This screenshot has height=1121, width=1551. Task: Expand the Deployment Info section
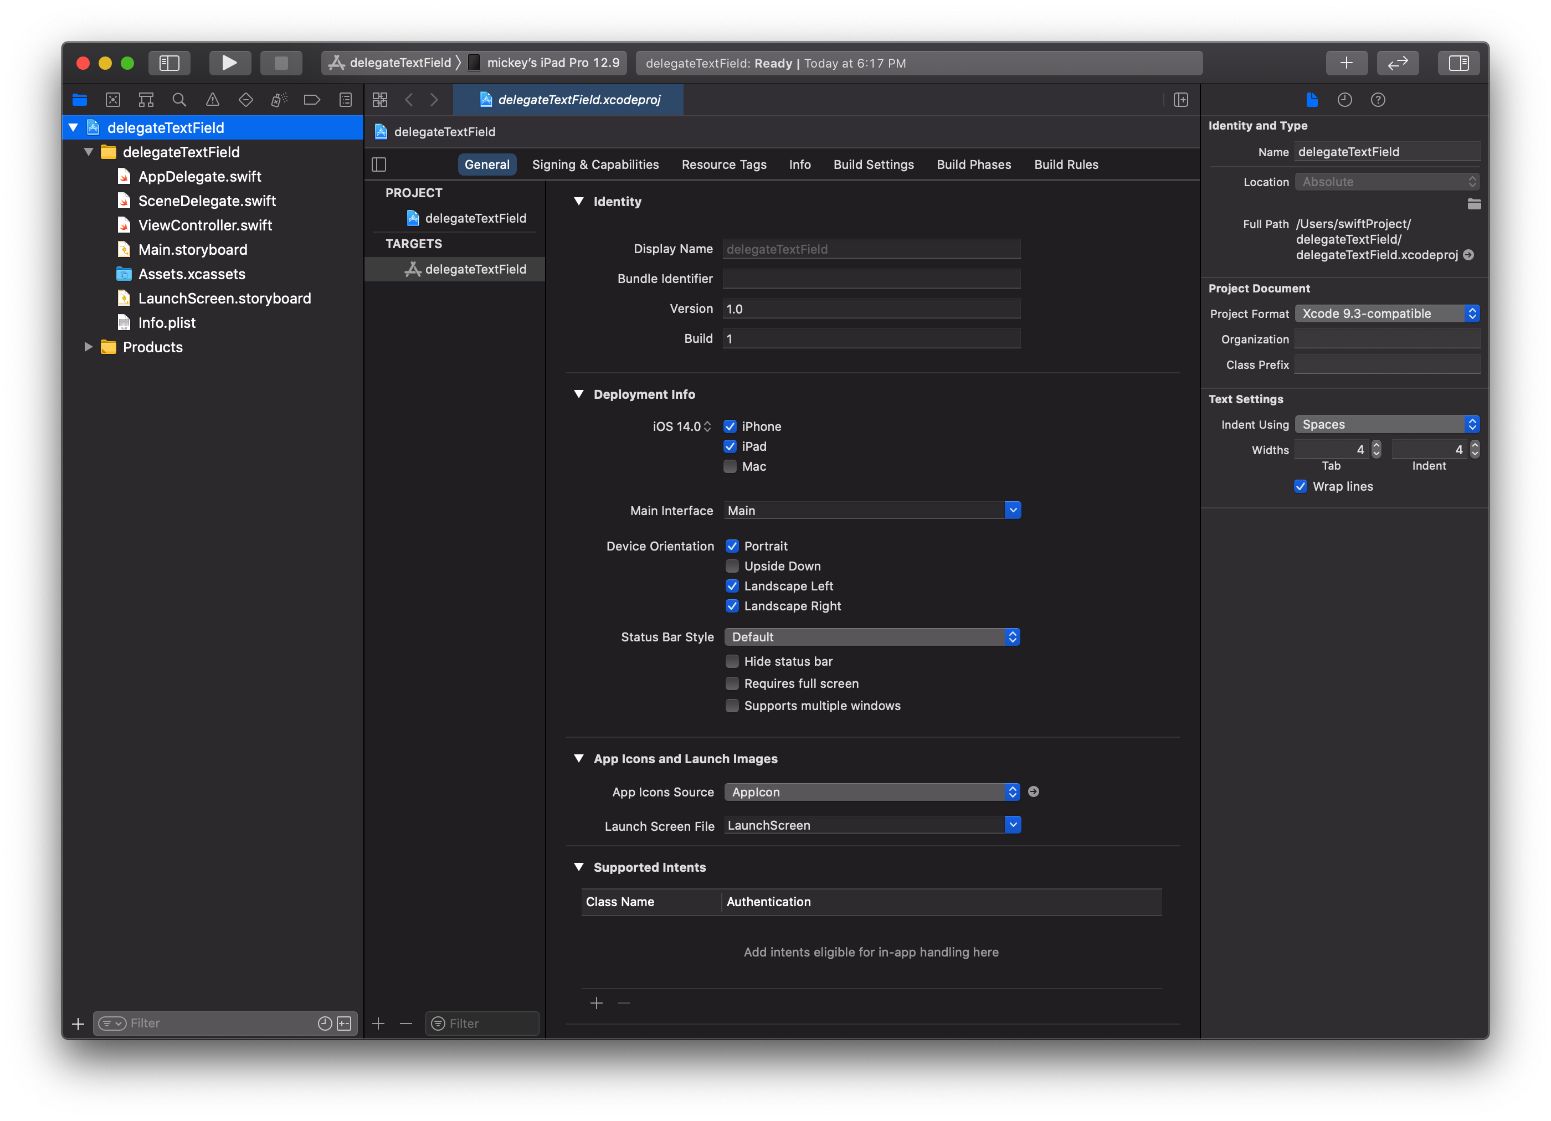point(583,394)
